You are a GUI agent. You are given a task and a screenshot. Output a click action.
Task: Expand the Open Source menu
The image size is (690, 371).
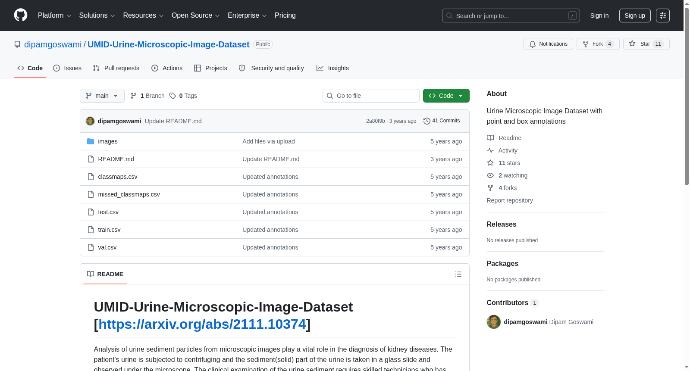tap(196, 16)
